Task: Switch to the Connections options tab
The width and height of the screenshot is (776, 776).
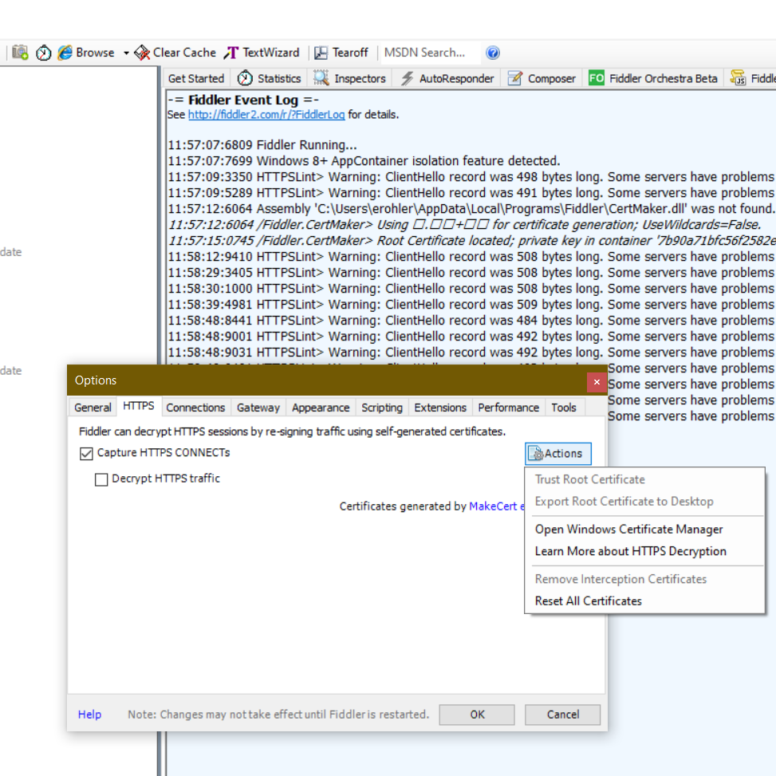Action: [x=195, y=408]
